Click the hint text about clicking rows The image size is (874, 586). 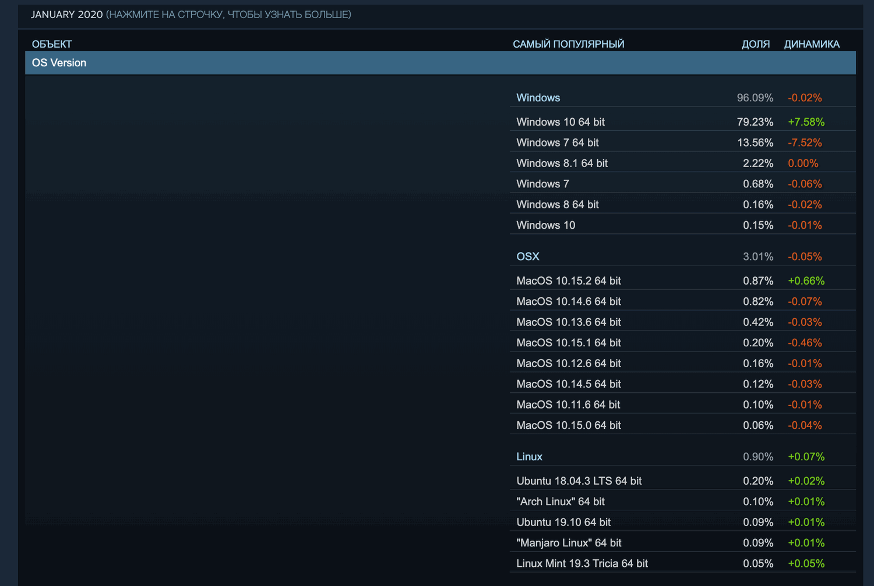(228, 15)
